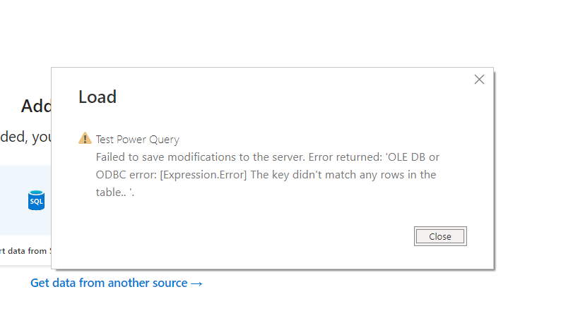Click the partially hidden 'Add' heading
561x318 pixels.
[36, 106]
